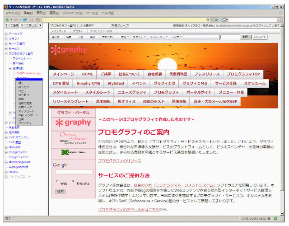Open the プロモグラフィのお申し込みはこちら link
This screenshot has width=289, height=226.
point(128,210)
